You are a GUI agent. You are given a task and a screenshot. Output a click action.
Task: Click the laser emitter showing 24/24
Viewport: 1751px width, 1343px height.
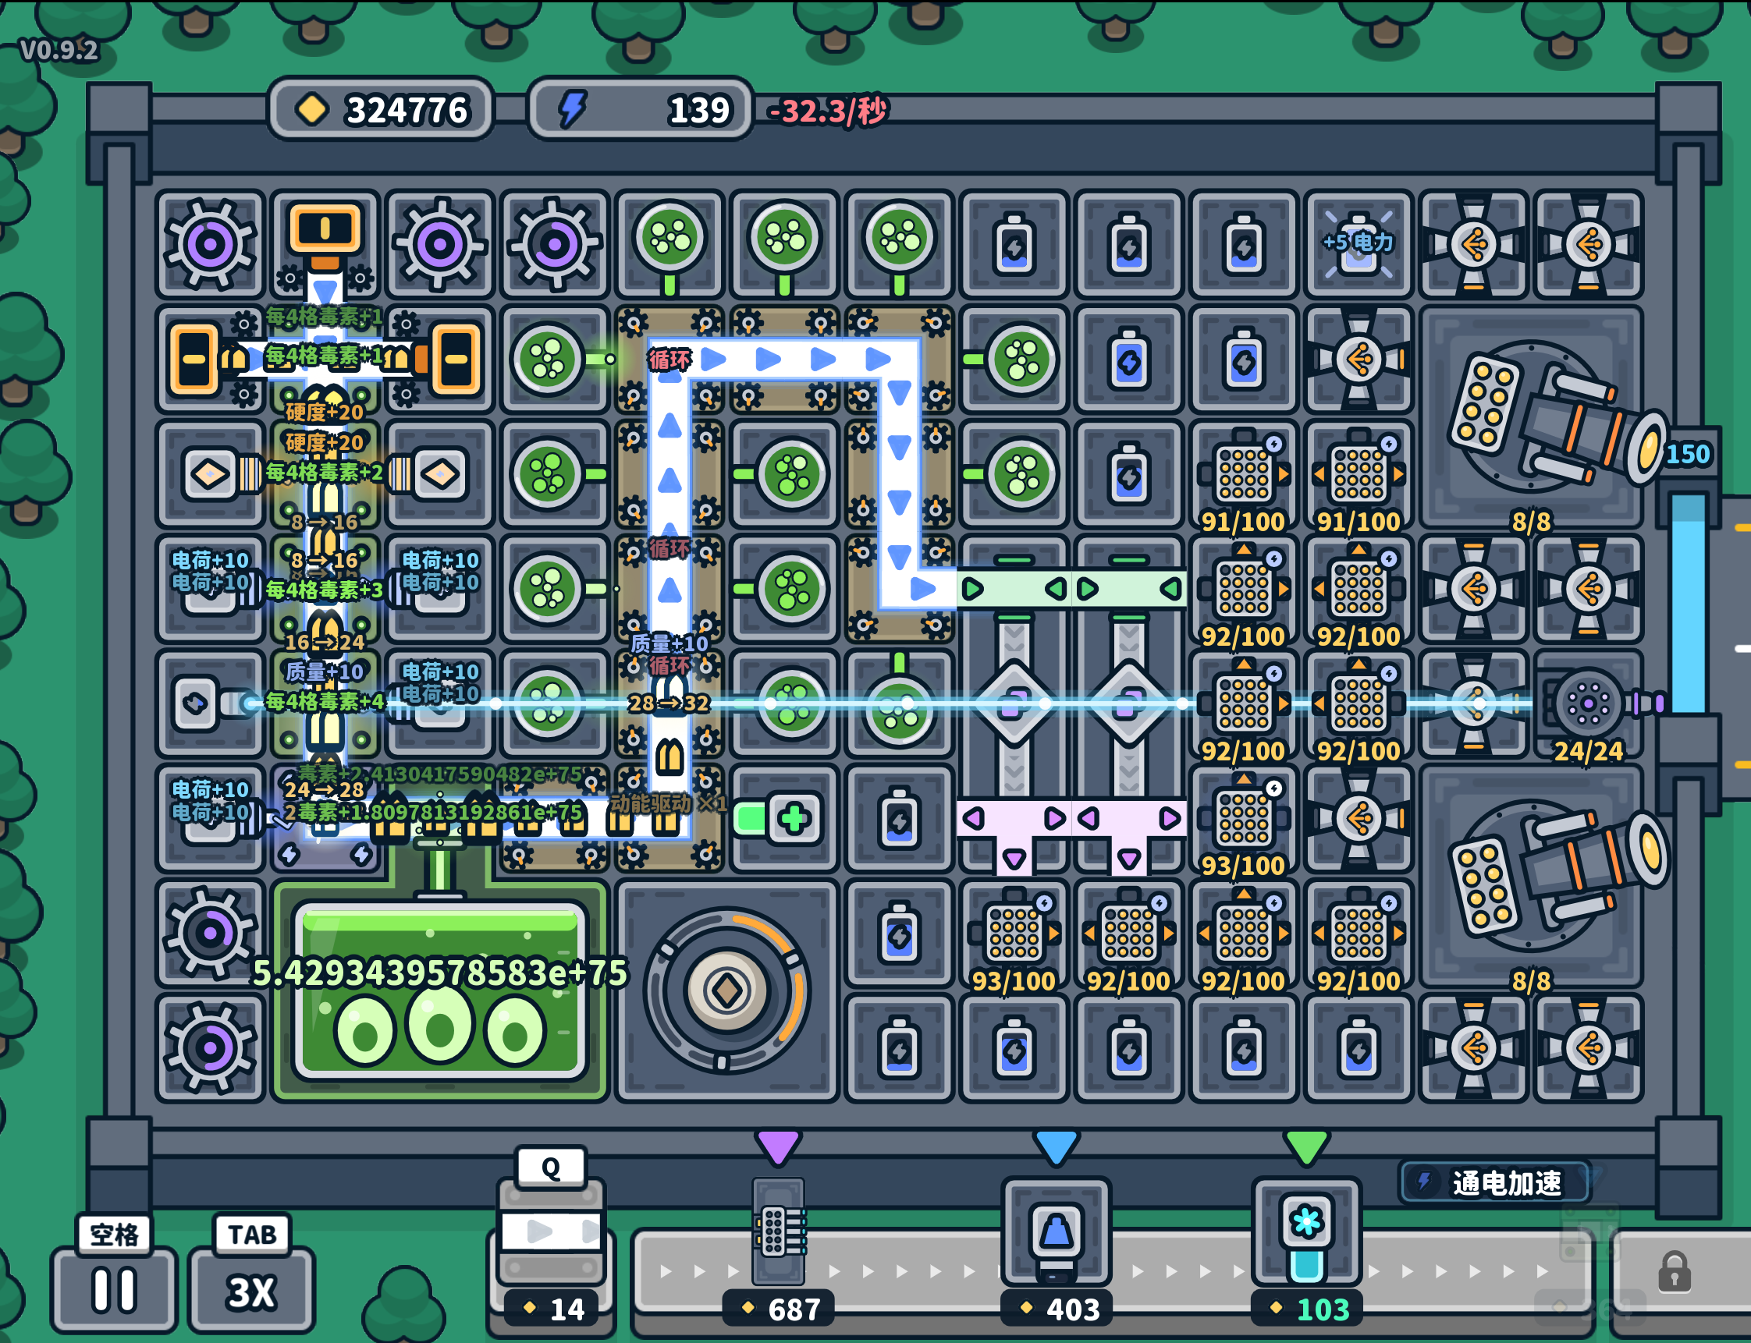pyautogui.click(x=1589, y=703)
